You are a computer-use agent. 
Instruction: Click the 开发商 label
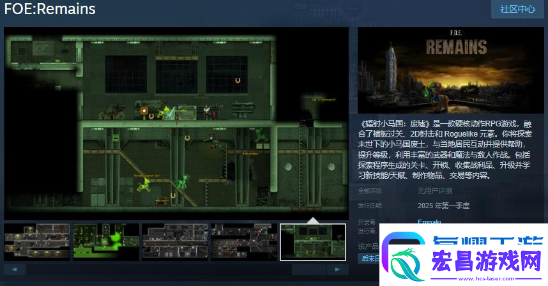click(367, 222)
